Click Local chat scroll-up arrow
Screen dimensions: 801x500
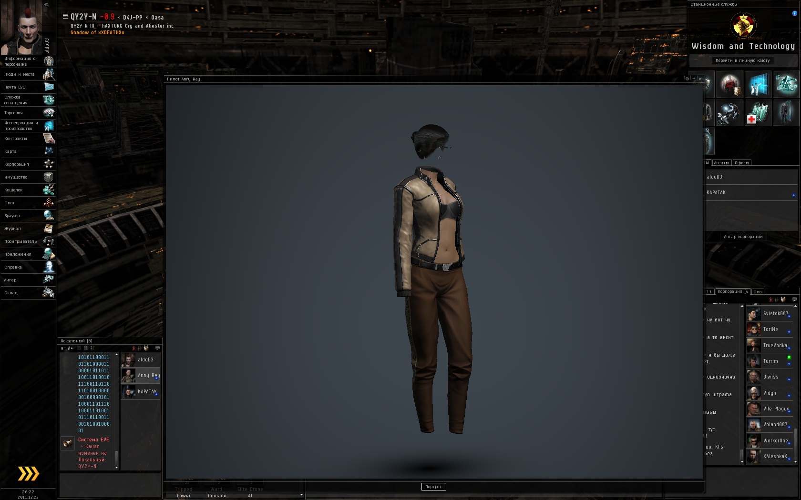point(116,355)
